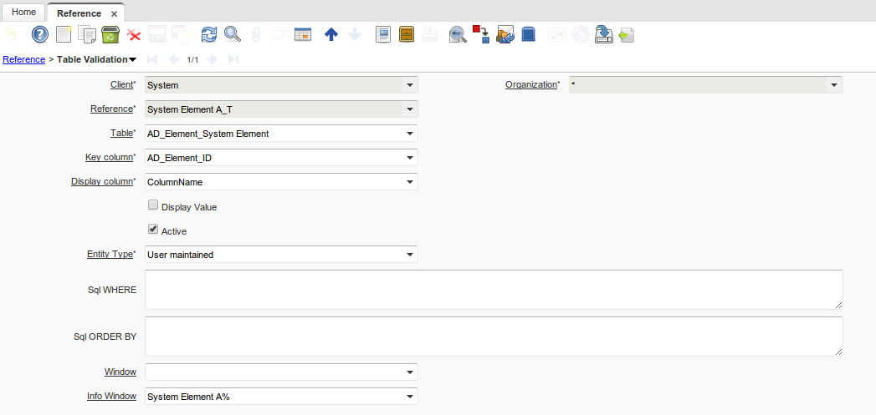Expand the Key column dropdown
Image resolution: width=876 pixels, height=415 pixels.
(409, 158)
